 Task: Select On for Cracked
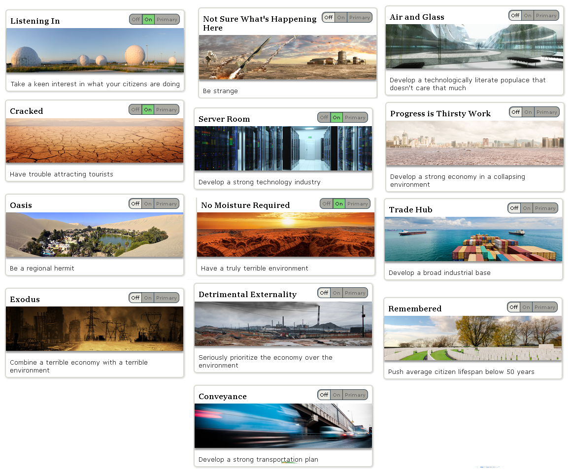point(148,109)
